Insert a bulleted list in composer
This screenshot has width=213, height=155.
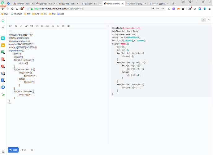(47, 26)
